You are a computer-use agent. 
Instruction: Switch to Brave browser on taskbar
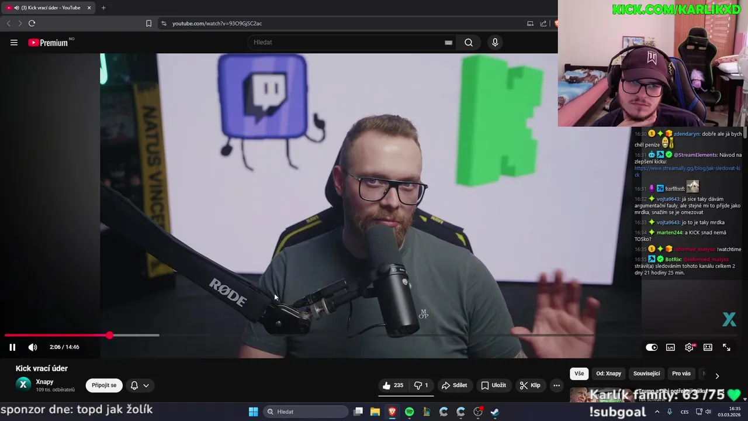392,412
